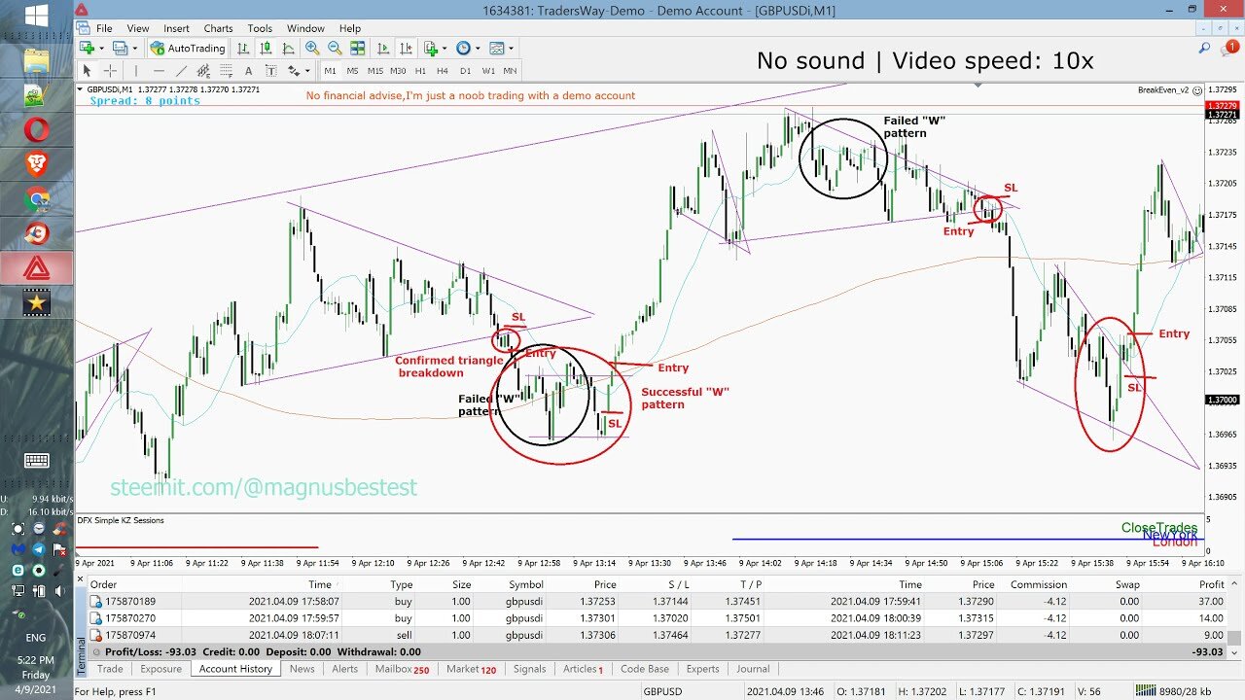Select the Cursor arrow tool

tap(87, 71)
